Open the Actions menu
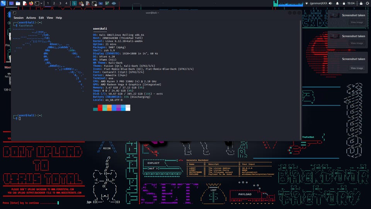 point(31,18)
